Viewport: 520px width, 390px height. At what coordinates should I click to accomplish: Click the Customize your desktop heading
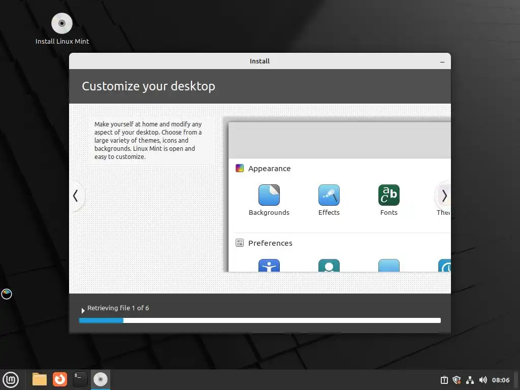(x=149, y=86)
